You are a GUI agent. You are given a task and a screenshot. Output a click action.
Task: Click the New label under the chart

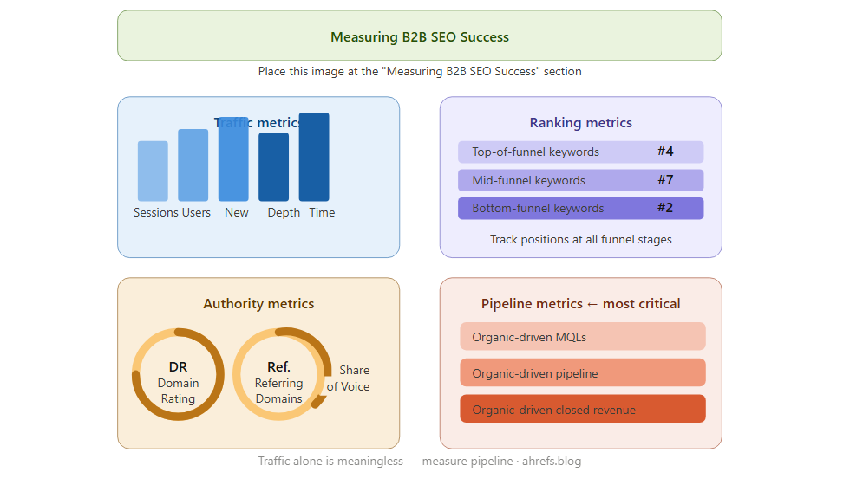(x=236, y=212)
